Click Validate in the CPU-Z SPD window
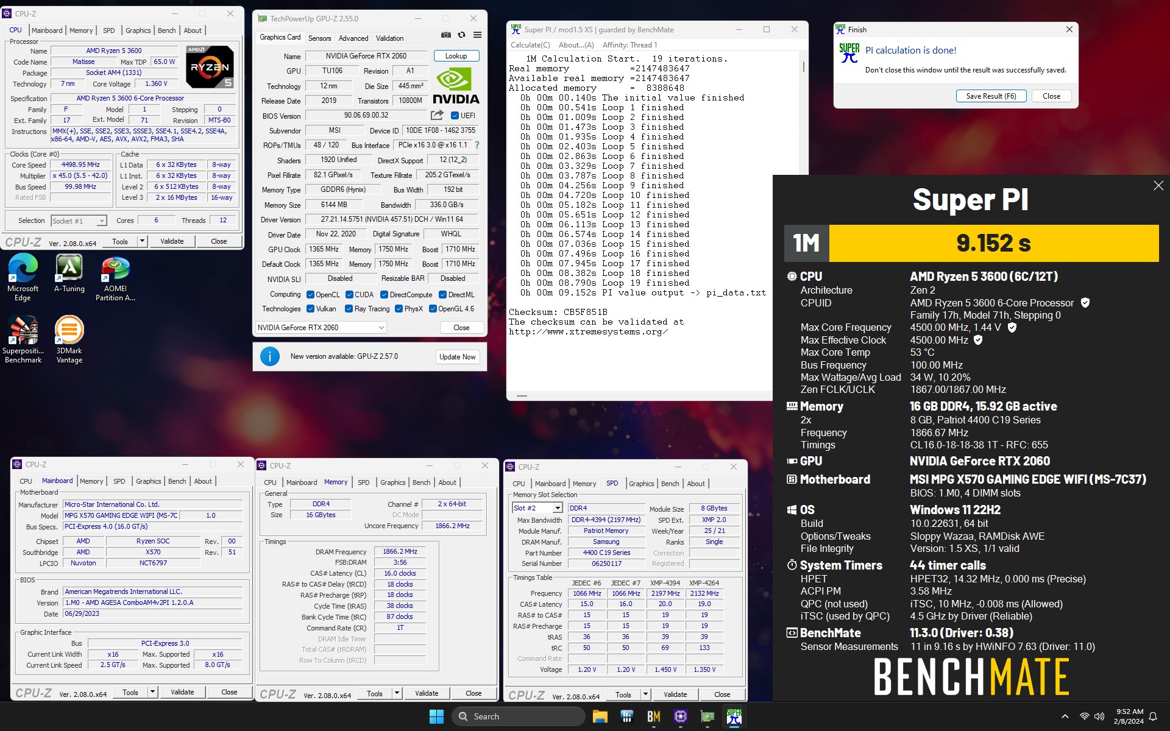Screen dimensions: 1170x731 pos(675,694)
